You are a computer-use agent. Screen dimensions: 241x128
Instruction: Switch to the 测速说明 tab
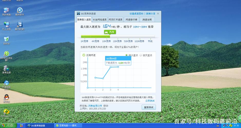pyautogui.click(x=147, y=20)
